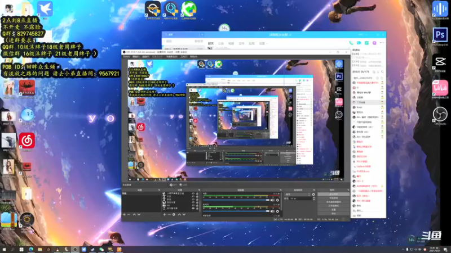Open 设置 in the OBS controls panel

click(x=333, y=209)
